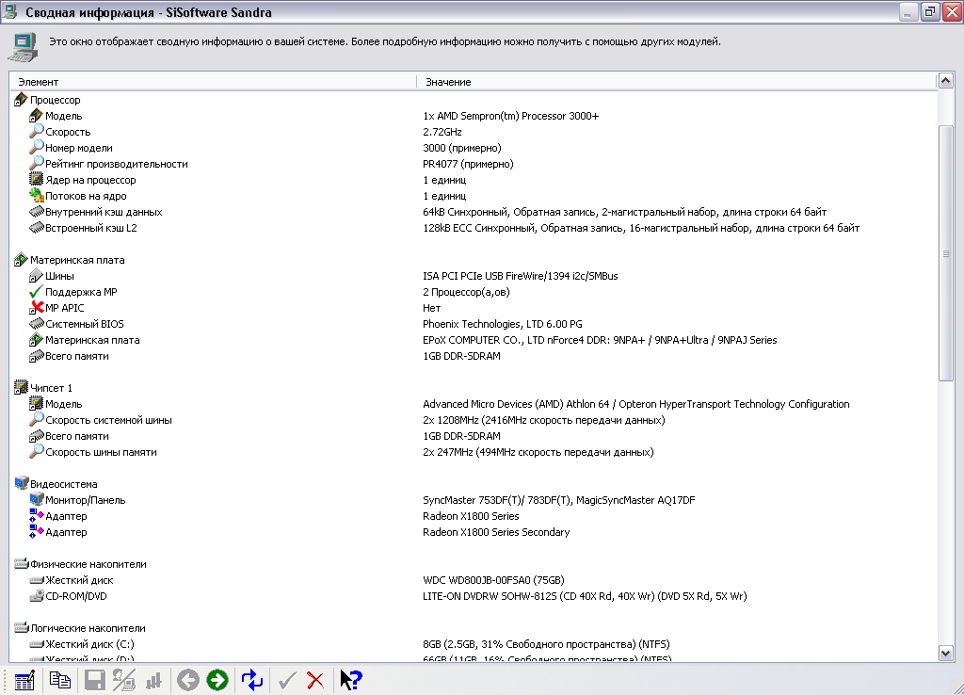964x695 pixels.
Task: Go forward with the green right arrow
Action: [x=217, y=680]
